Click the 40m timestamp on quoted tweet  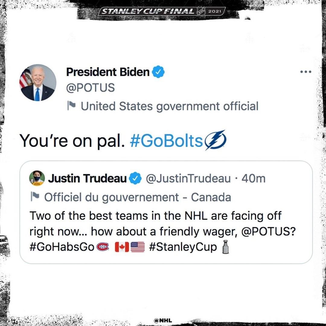click(253, 179)
